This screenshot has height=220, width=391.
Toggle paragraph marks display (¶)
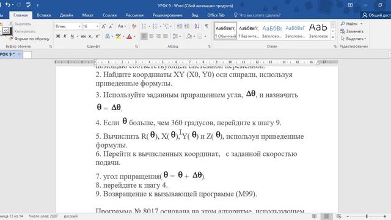tap(206, 26)
